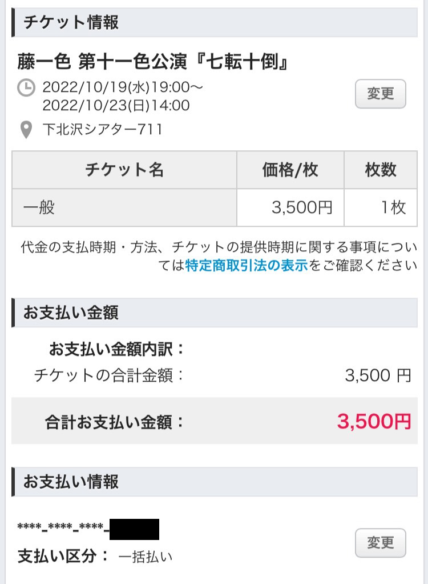The image size is (428, 584).
Task: Click the clock icon beside the performance dates
Action: tap(26, 89)
